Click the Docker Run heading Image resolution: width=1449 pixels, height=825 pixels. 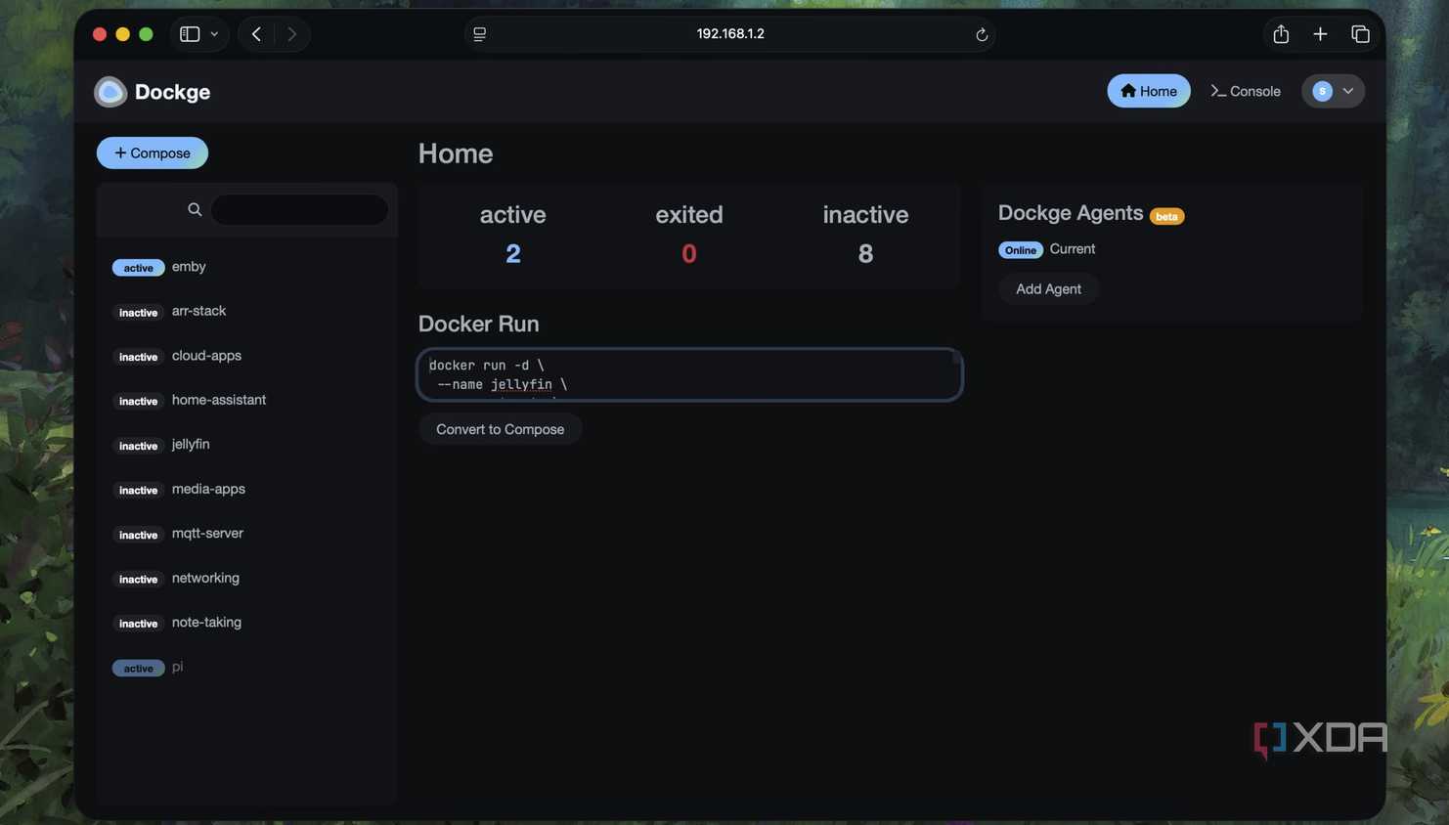click(478, 324)
